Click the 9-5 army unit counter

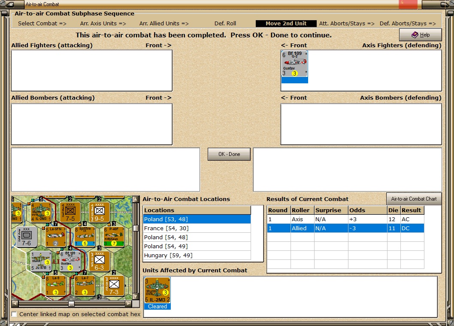pyautogui.click(x=99, y=212)
